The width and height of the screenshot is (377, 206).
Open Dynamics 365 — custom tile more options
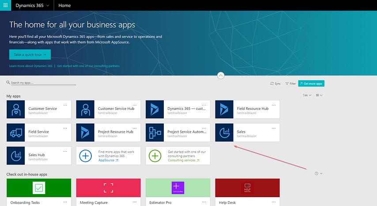204,105
